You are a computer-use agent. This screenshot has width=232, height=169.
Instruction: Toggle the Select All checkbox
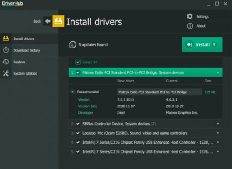(x=78, y=62)
